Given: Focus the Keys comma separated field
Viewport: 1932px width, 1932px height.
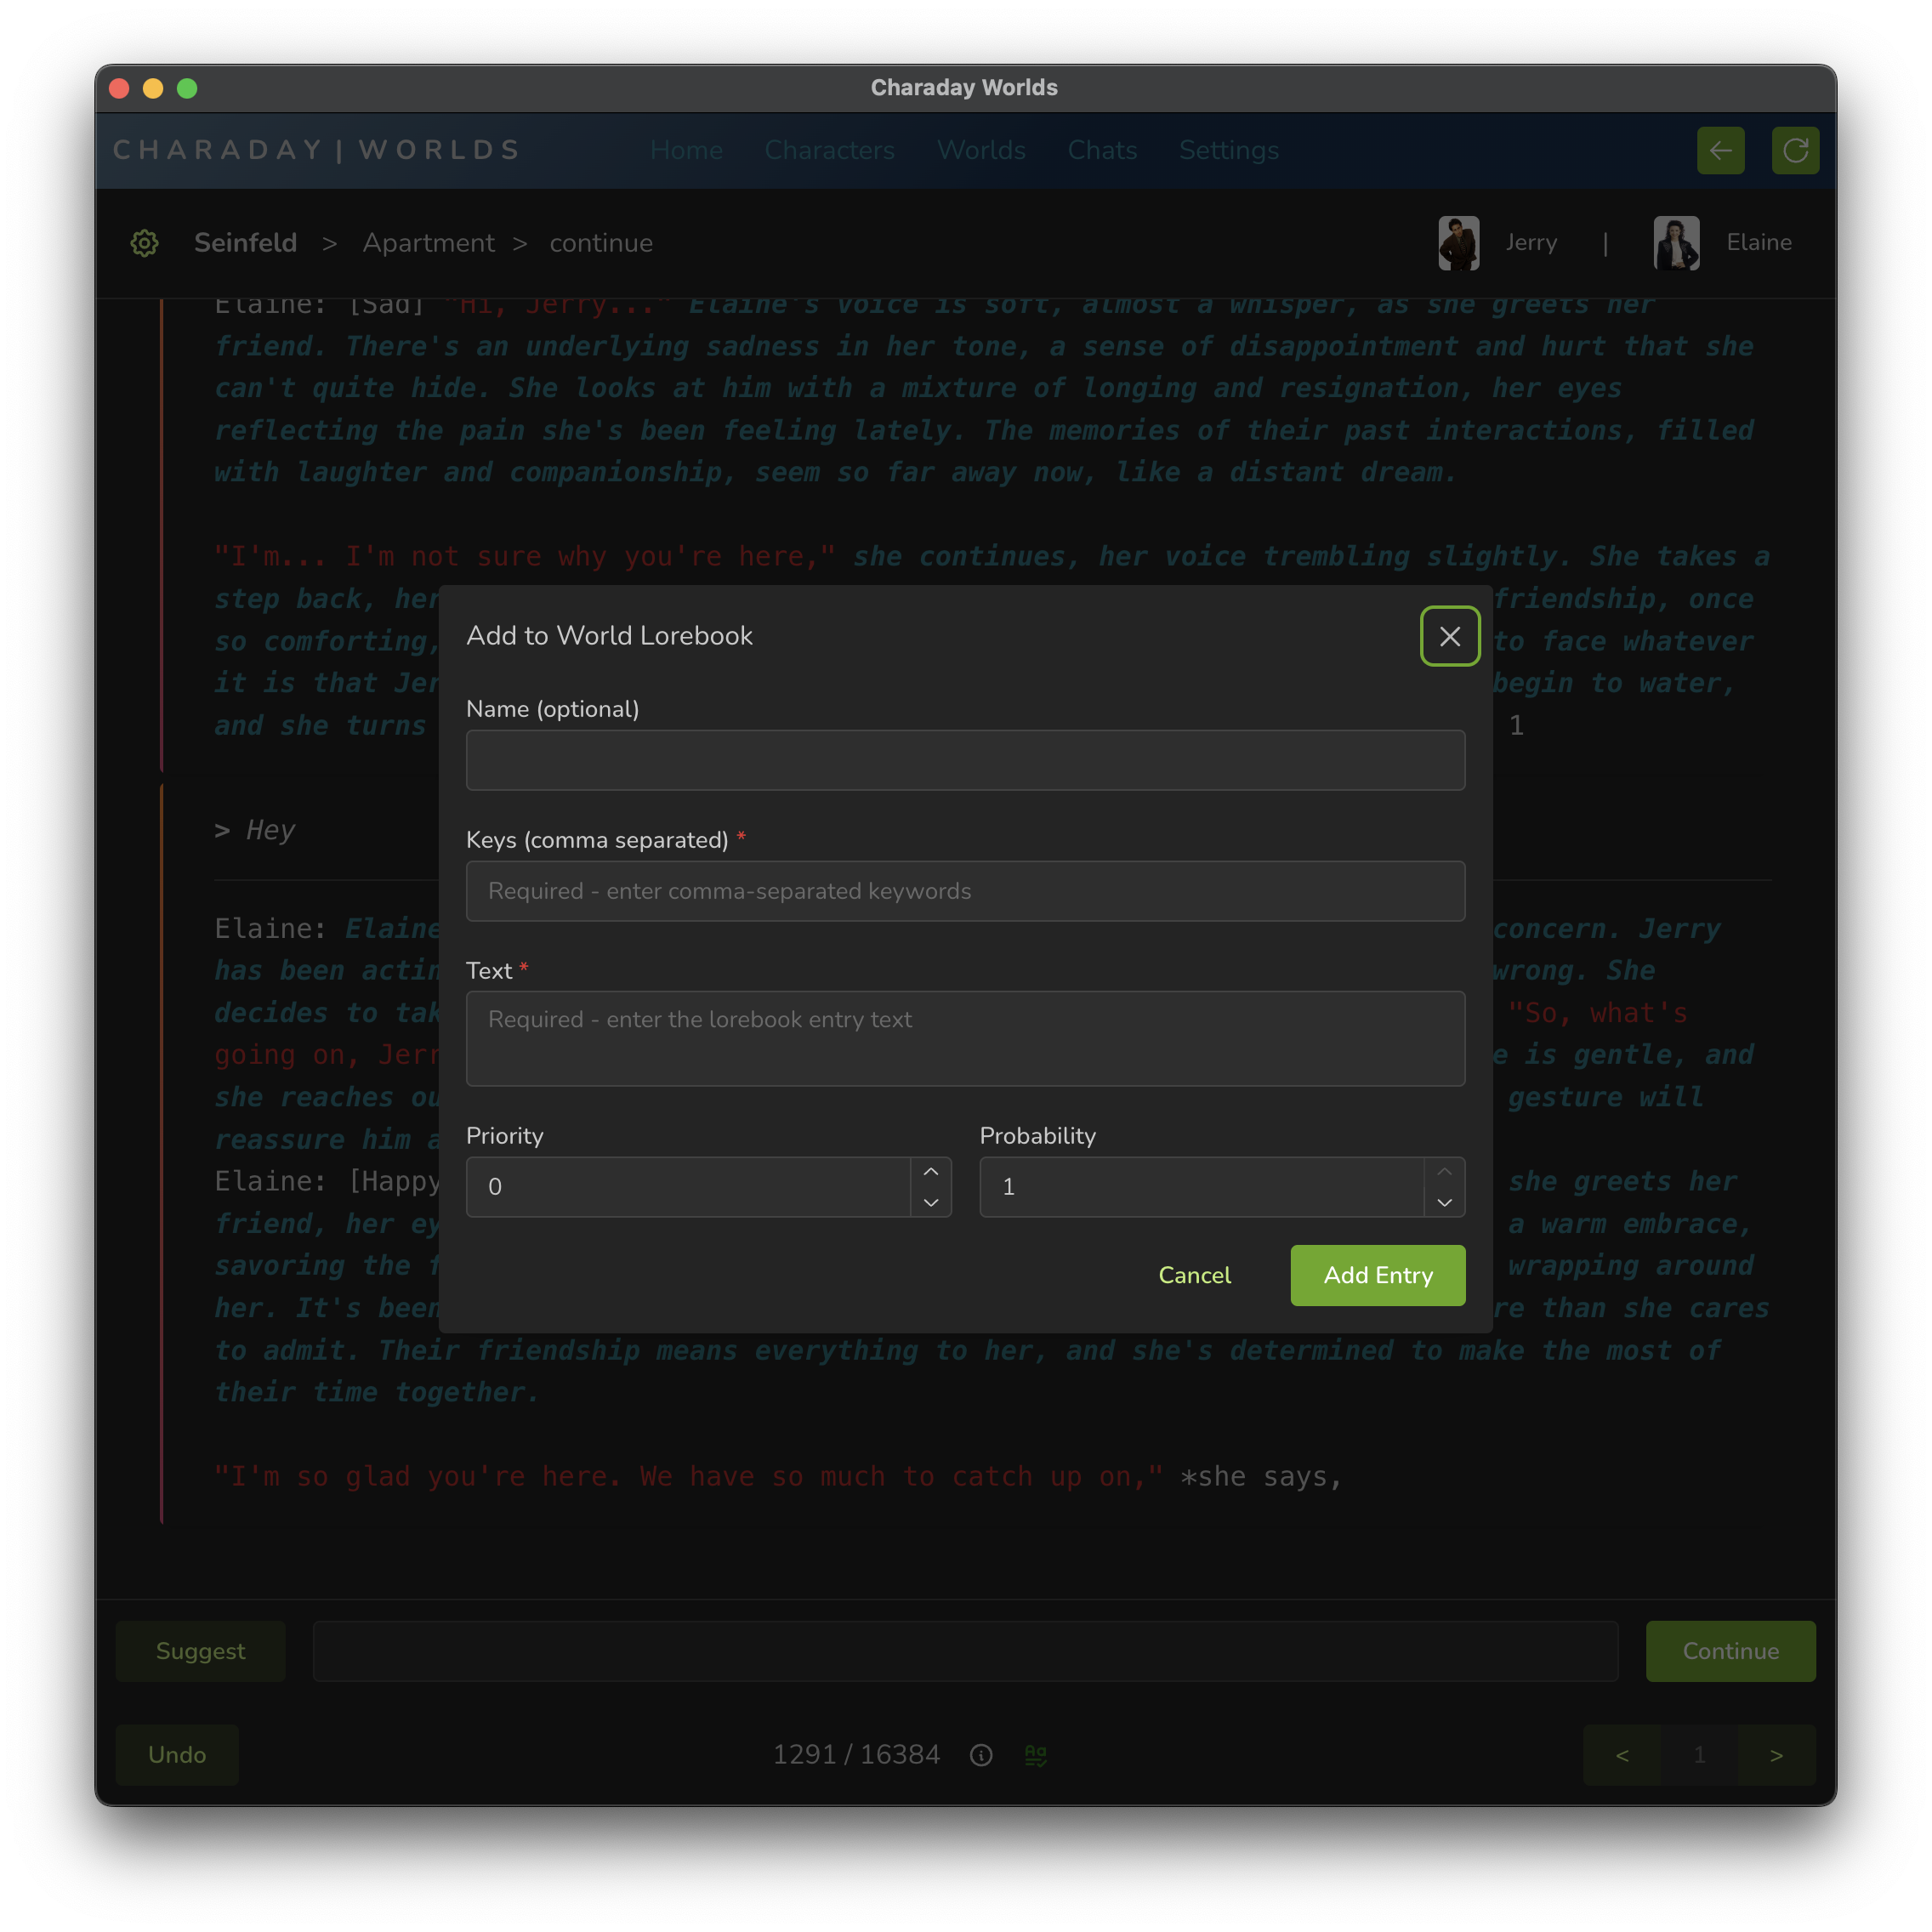Looking at the screenshot, I should pyautogui.click(x=965, y=891).
